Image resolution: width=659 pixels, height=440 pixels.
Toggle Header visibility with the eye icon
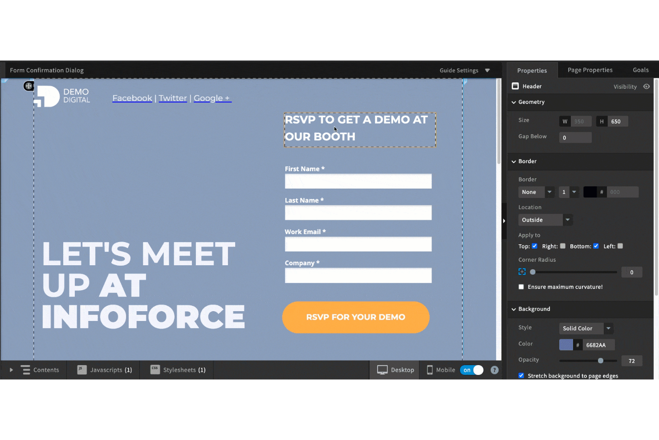pyautogui.click(x=647, y=86)
